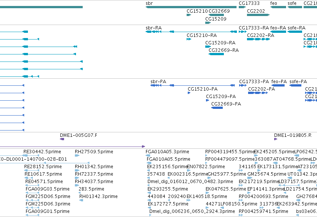This screenshot has height=217, width=317.
Task: Click the CG15210-PA label
Action: click(203, 89)
